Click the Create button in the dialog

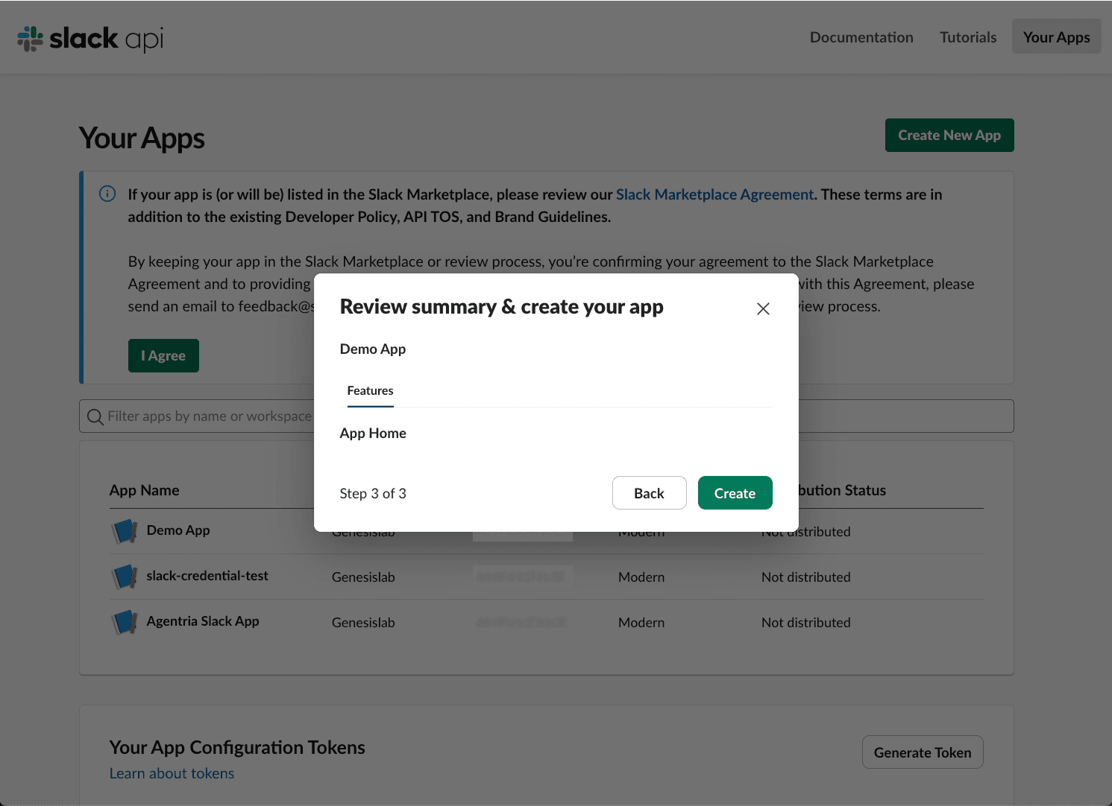(x=735, y=493)
